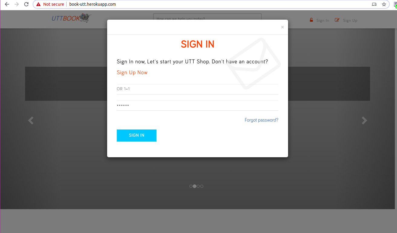This screenshot has height=233, width=397.
Task: Click the cast screen icon in address bar
Action: point(374,4)
